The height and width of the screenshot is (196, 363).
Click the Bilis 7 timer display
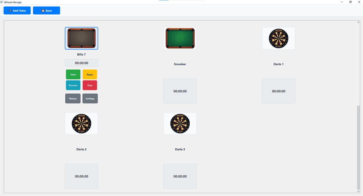click(x=81, y=63)
